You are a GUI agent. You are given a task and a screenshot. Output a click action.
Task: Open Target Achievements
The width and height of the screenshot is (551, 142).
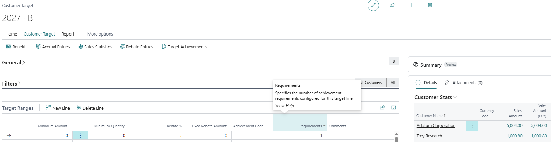coord(184,47)
